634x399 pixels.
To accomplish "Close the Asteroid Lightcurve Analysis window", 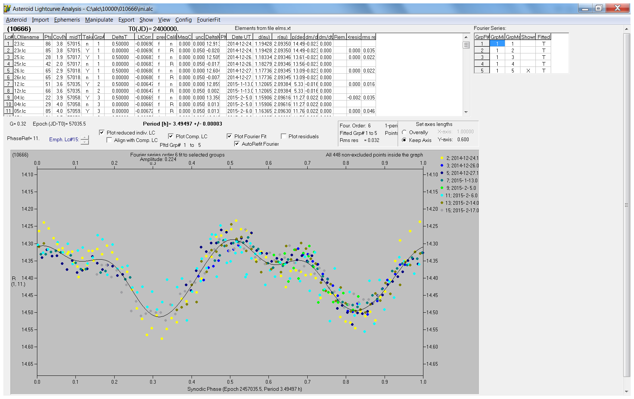I will click(617, 8).
